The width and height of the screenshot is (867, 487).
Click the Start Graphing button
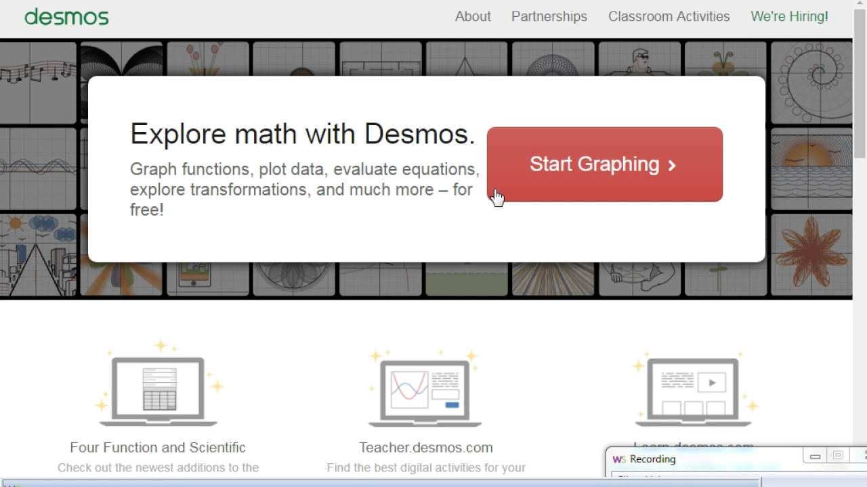(605, 164)
